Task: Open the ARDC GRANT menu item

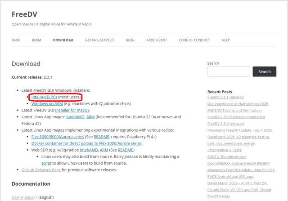Action: pyautogui.click(x=157, y=40)
